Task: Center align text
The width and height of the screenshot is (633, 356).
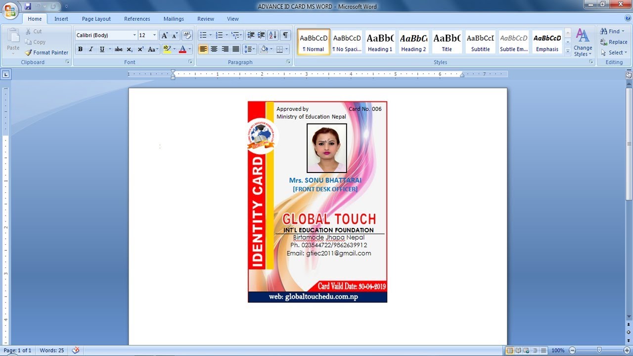Action: click(214, 49)
